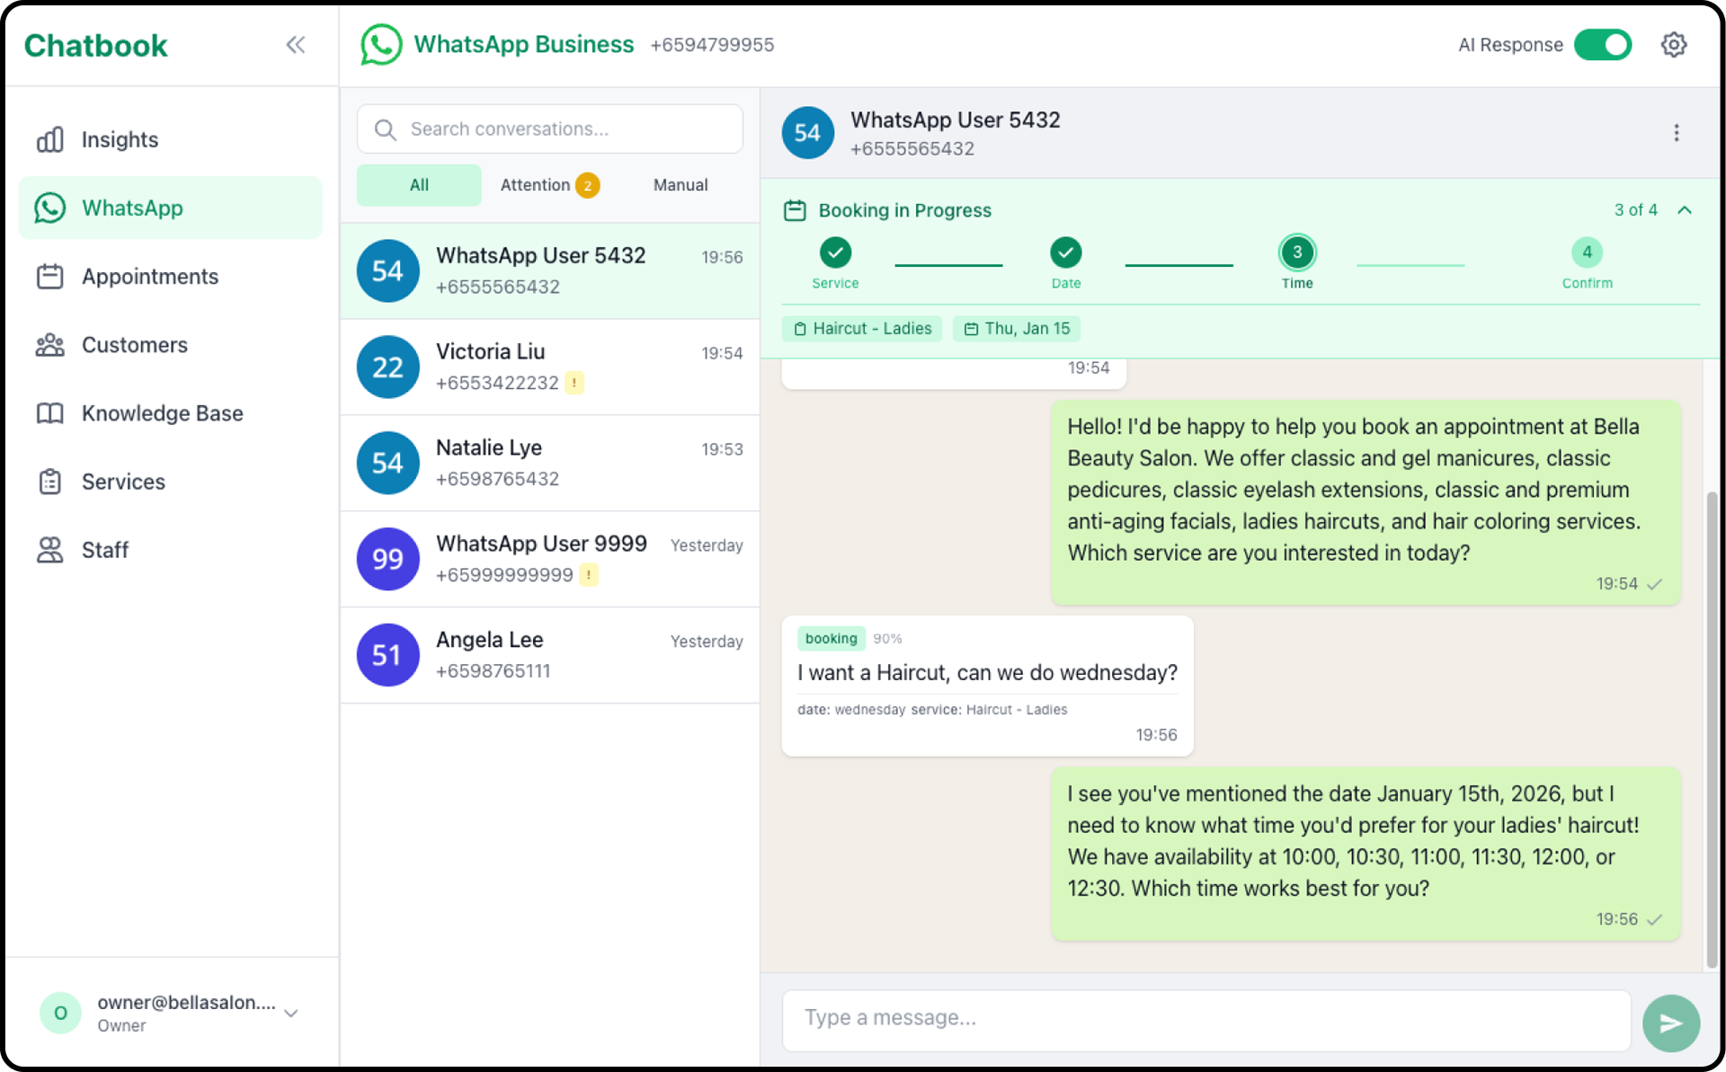Screen dimensions: 1726x1072
Task: Expand the owner account menu
Action: coord(290,1013)
